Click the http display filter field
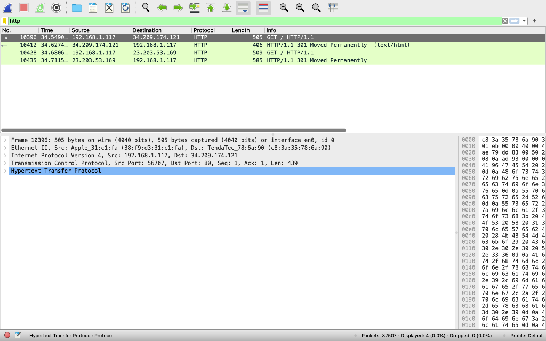This screenshot has width=546, height=341. (x=254, y=21)
